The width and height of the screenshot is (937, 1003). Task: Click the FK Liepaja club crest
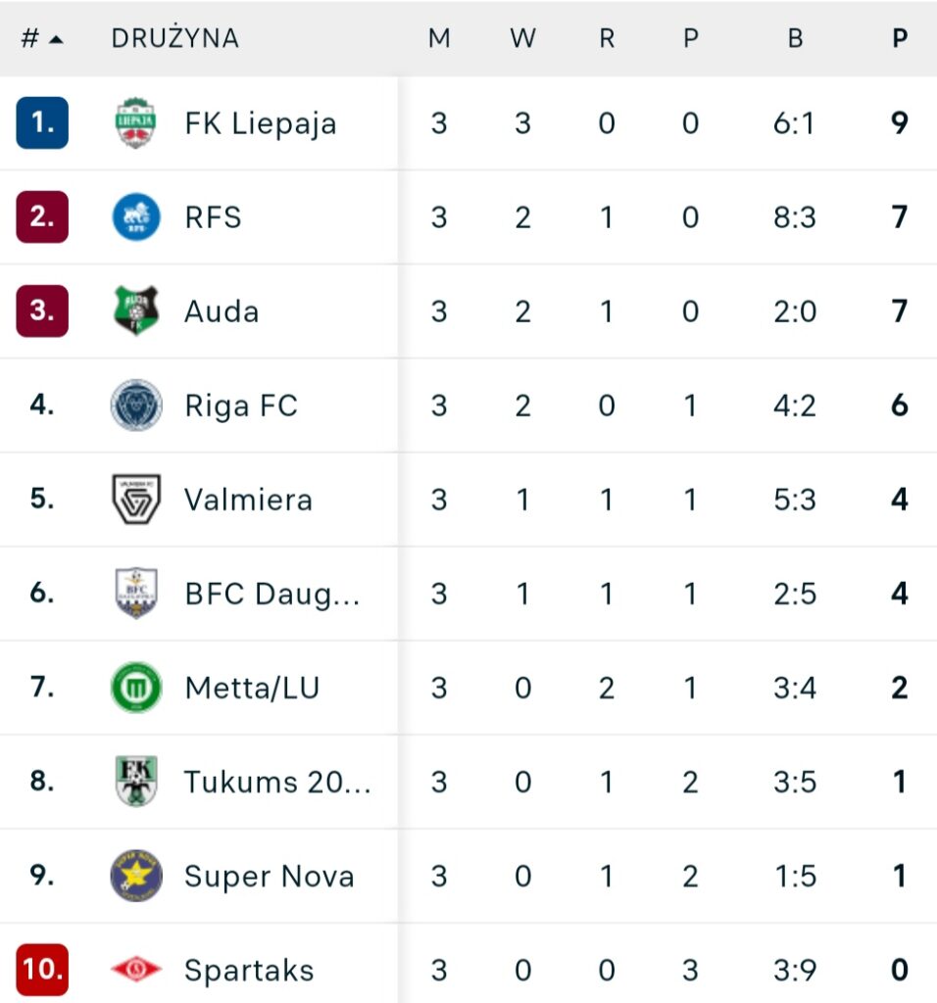point(136,123)
